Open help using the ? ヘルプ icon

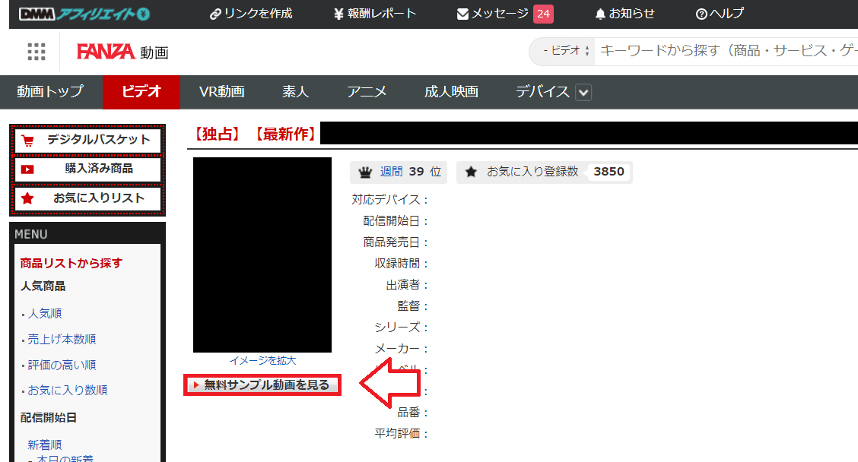[x=701, y=13]
